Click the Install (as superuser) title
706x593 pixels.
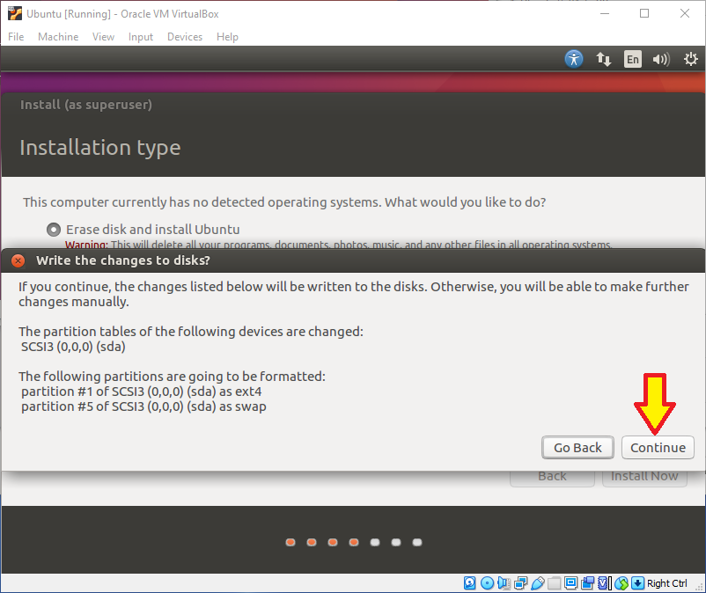click(86, 105)
